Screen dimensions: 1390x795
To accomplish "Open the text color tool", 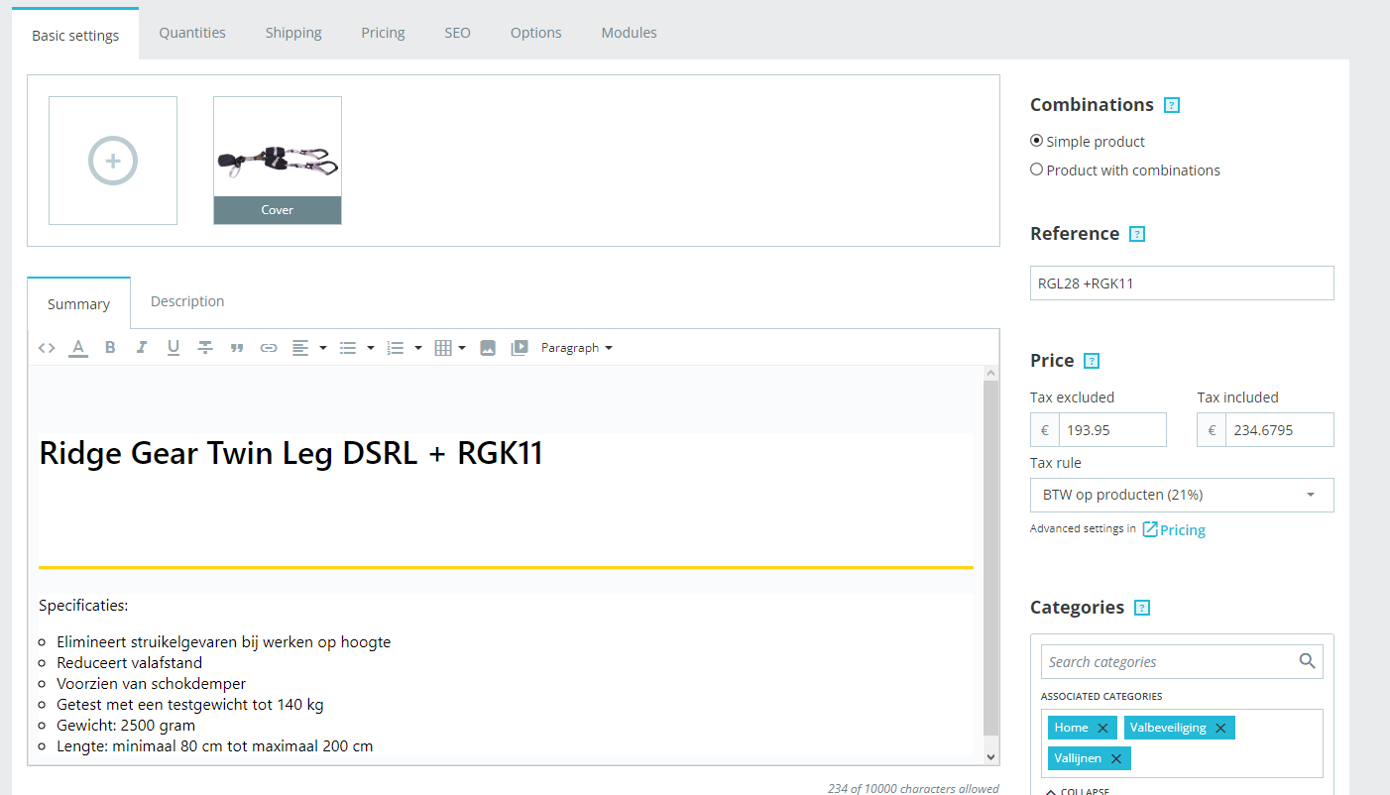I will [x=78, y=348].
